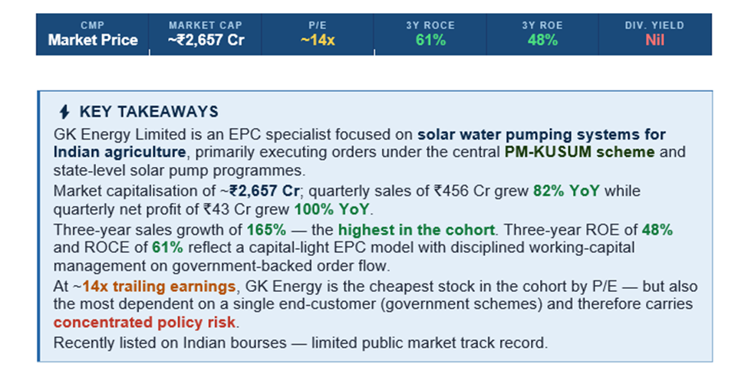The width and height of the screenshot is (748, 387).
Task: Click the green 82% YoY sales growth figure
Action: pos(566,190)
